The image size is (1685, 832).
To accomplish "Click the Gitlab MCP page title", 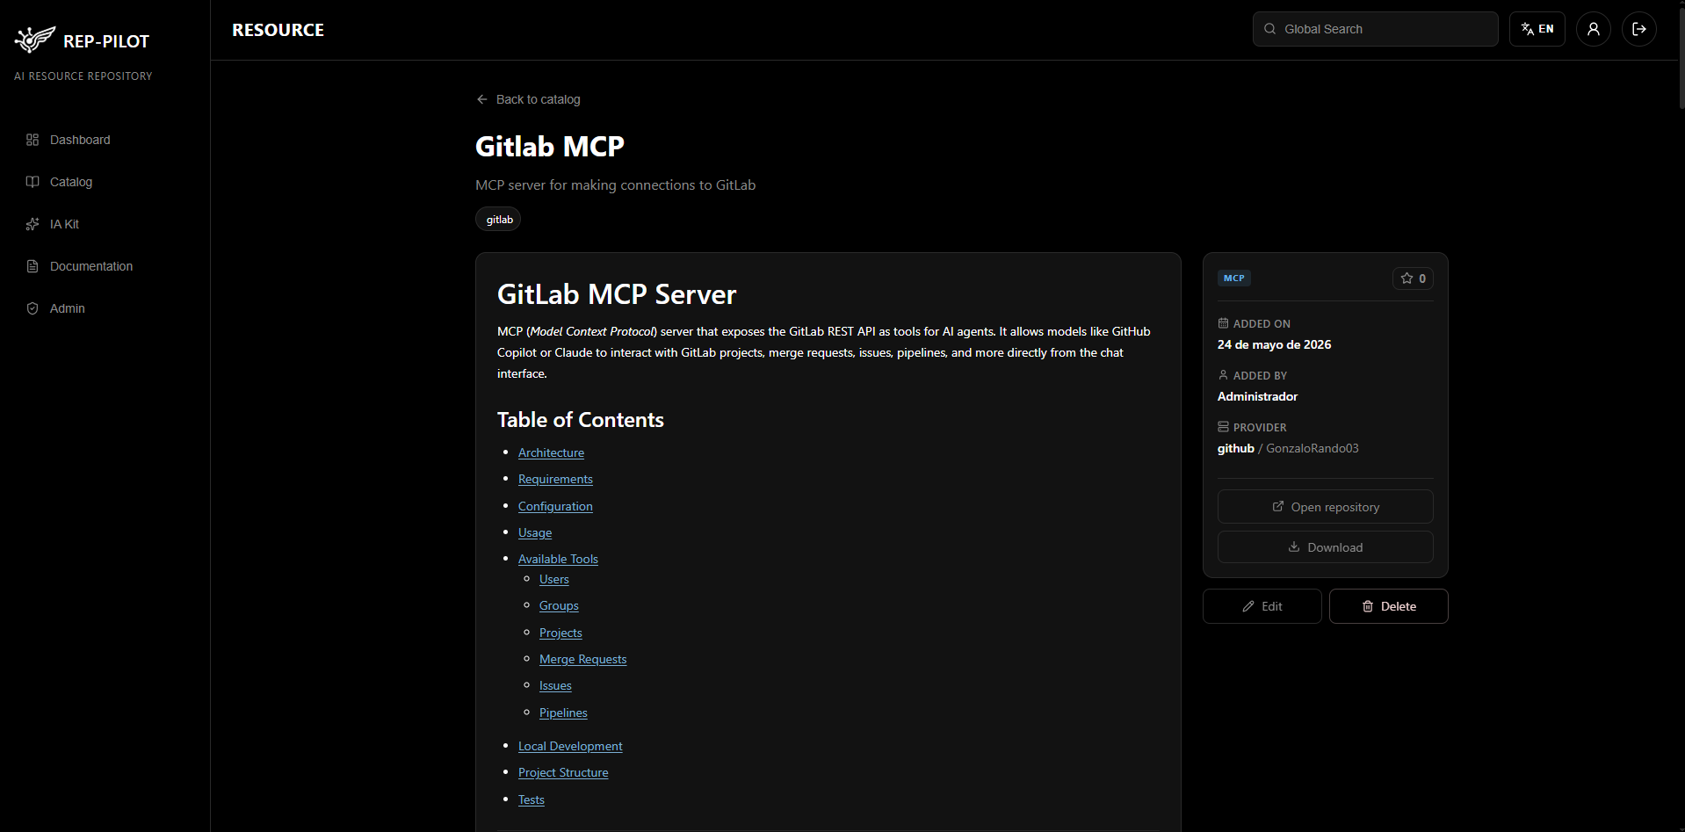I will click(550, 146).
